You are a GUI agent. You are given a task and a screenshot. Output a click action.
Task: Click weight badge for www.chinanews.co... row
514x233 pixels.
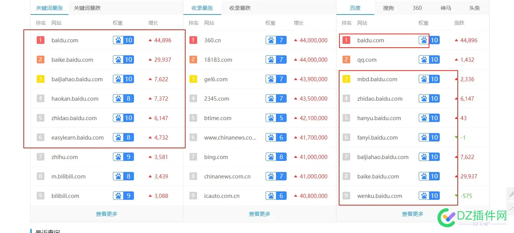coord(276,138)
